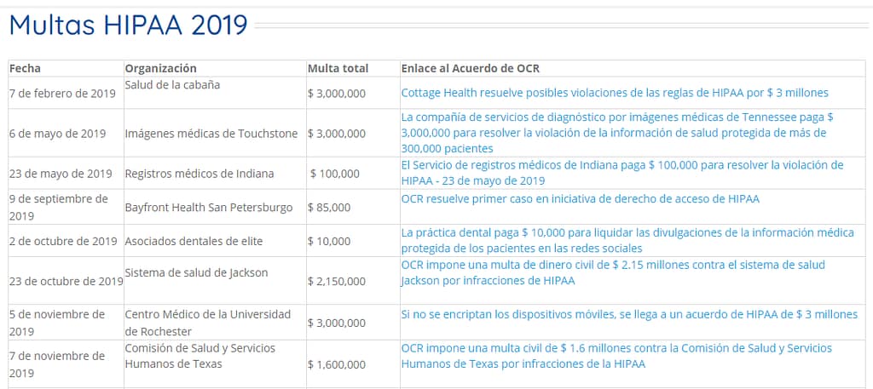Screen dimensions: 873x389
Task: Click the unencrypted mobile devices settlement link
Action: pos(628,314)
